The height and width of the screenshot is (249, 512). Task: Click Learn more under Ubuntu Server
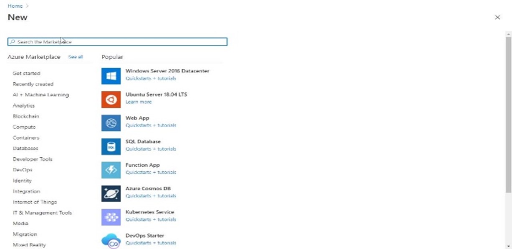pos(139,102)
